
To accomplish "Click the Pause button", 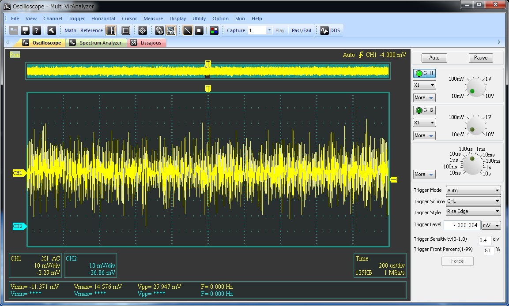I will 481,58.
